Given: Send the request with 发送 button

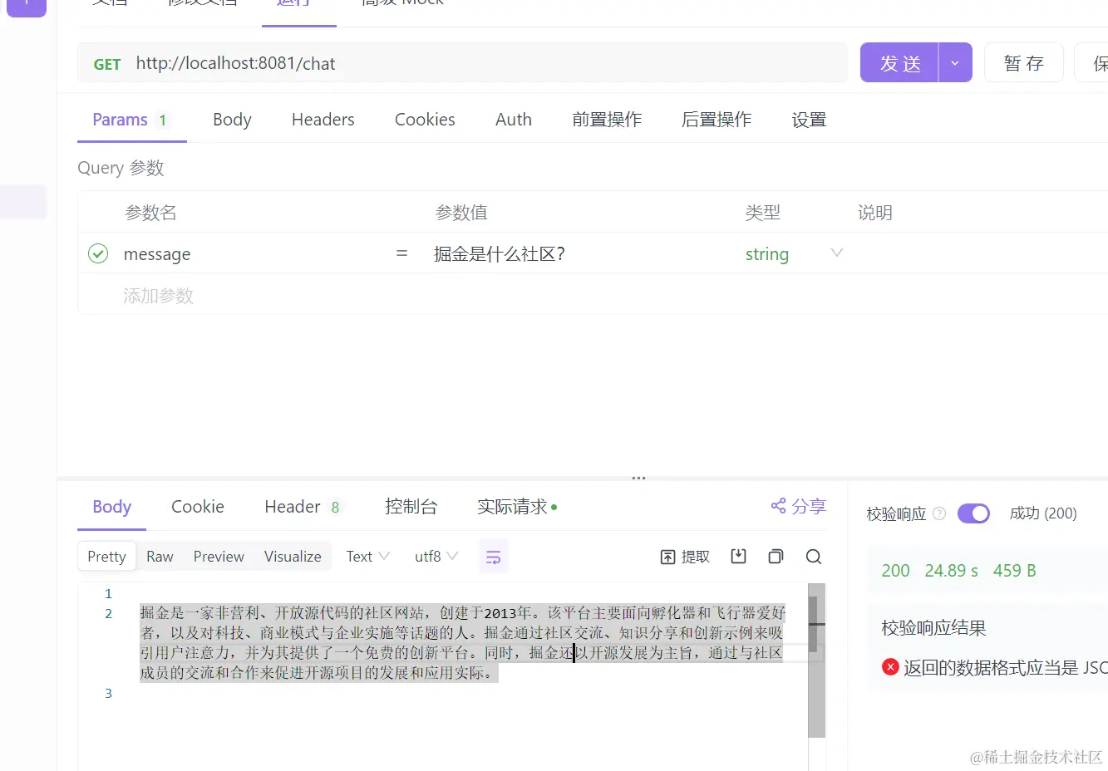Looking at the screenshot, I should 899,63.
